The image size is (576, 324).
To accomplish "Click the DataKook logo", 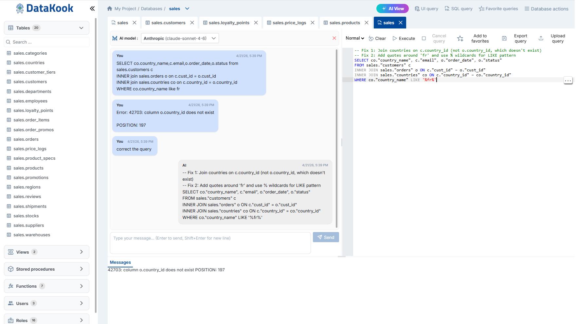I will pos(45,8).
